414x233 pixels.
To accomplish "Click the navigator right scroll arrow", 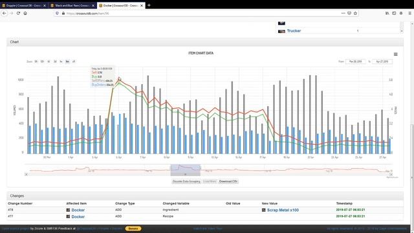I will [x=391, y=174].
